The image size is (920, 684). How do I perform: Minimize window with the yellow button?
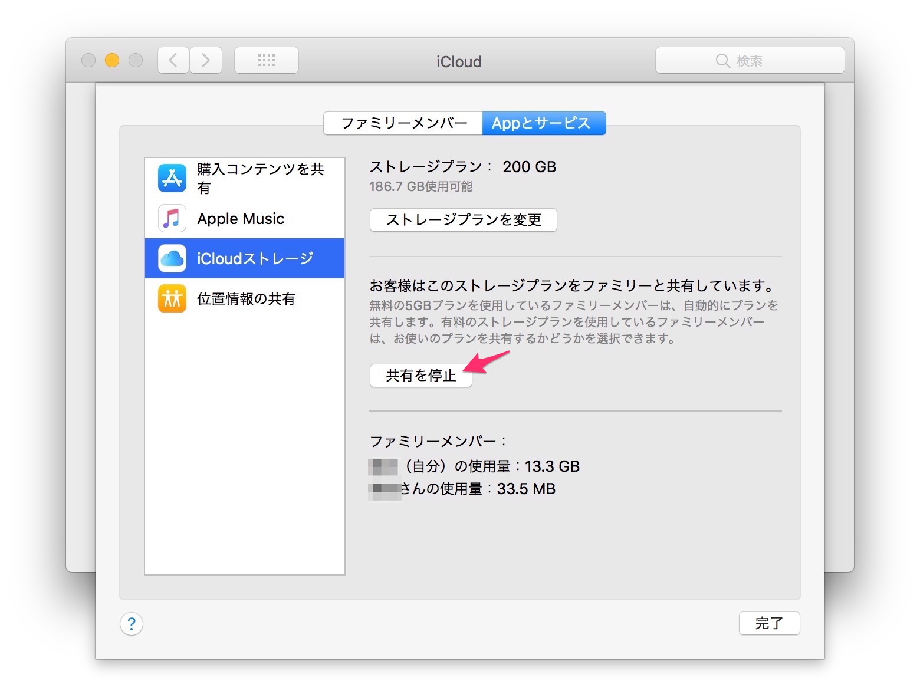tap(112, 60)
